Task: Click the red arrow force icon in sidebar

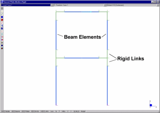Action: pos(2,37)
